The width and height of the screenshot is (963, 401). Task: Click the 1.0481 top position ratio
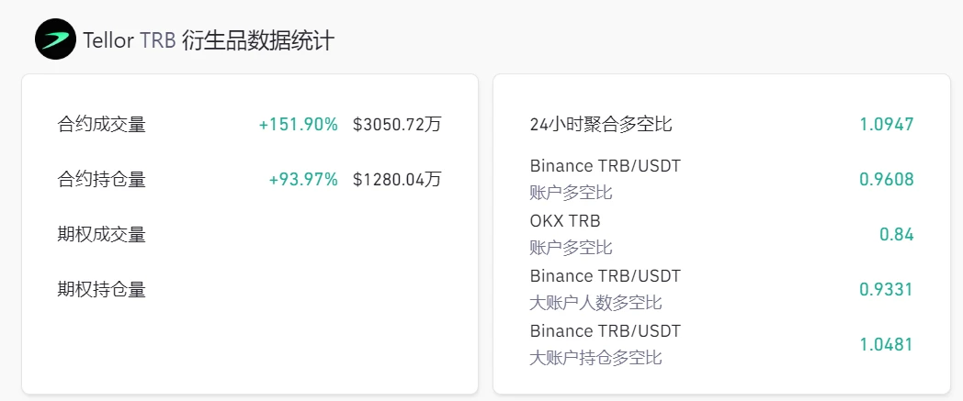coord(887,344)
